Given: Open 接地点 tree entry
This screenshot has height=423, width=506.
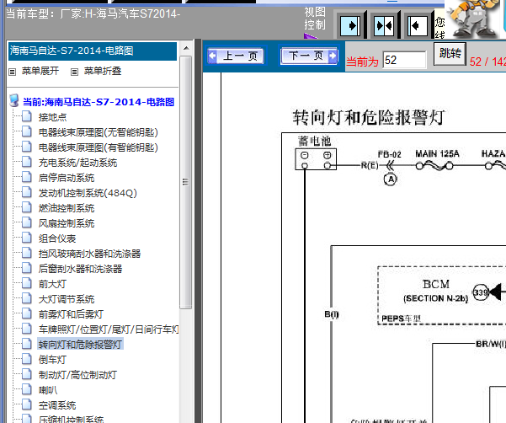Looking at the screenshot, I should [x=52, y=117].
